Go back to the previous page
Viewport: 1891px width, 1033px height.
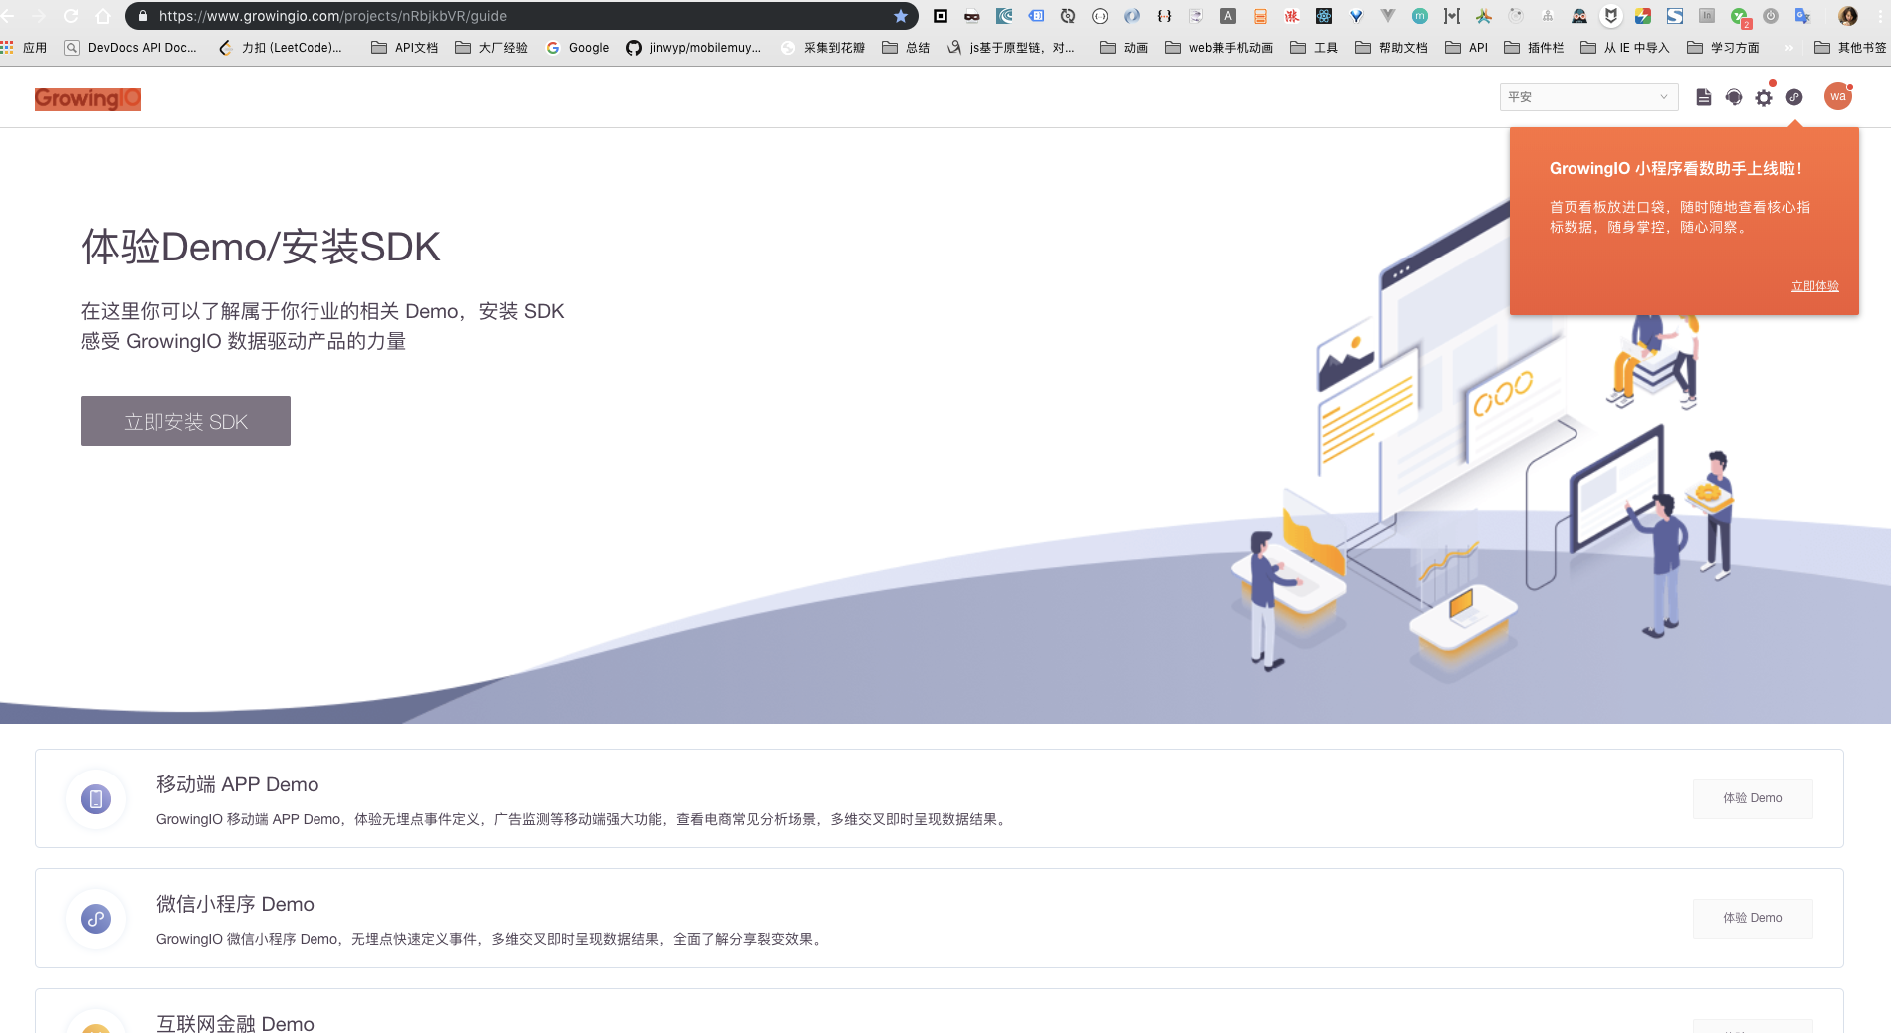(x=8, y=16)
